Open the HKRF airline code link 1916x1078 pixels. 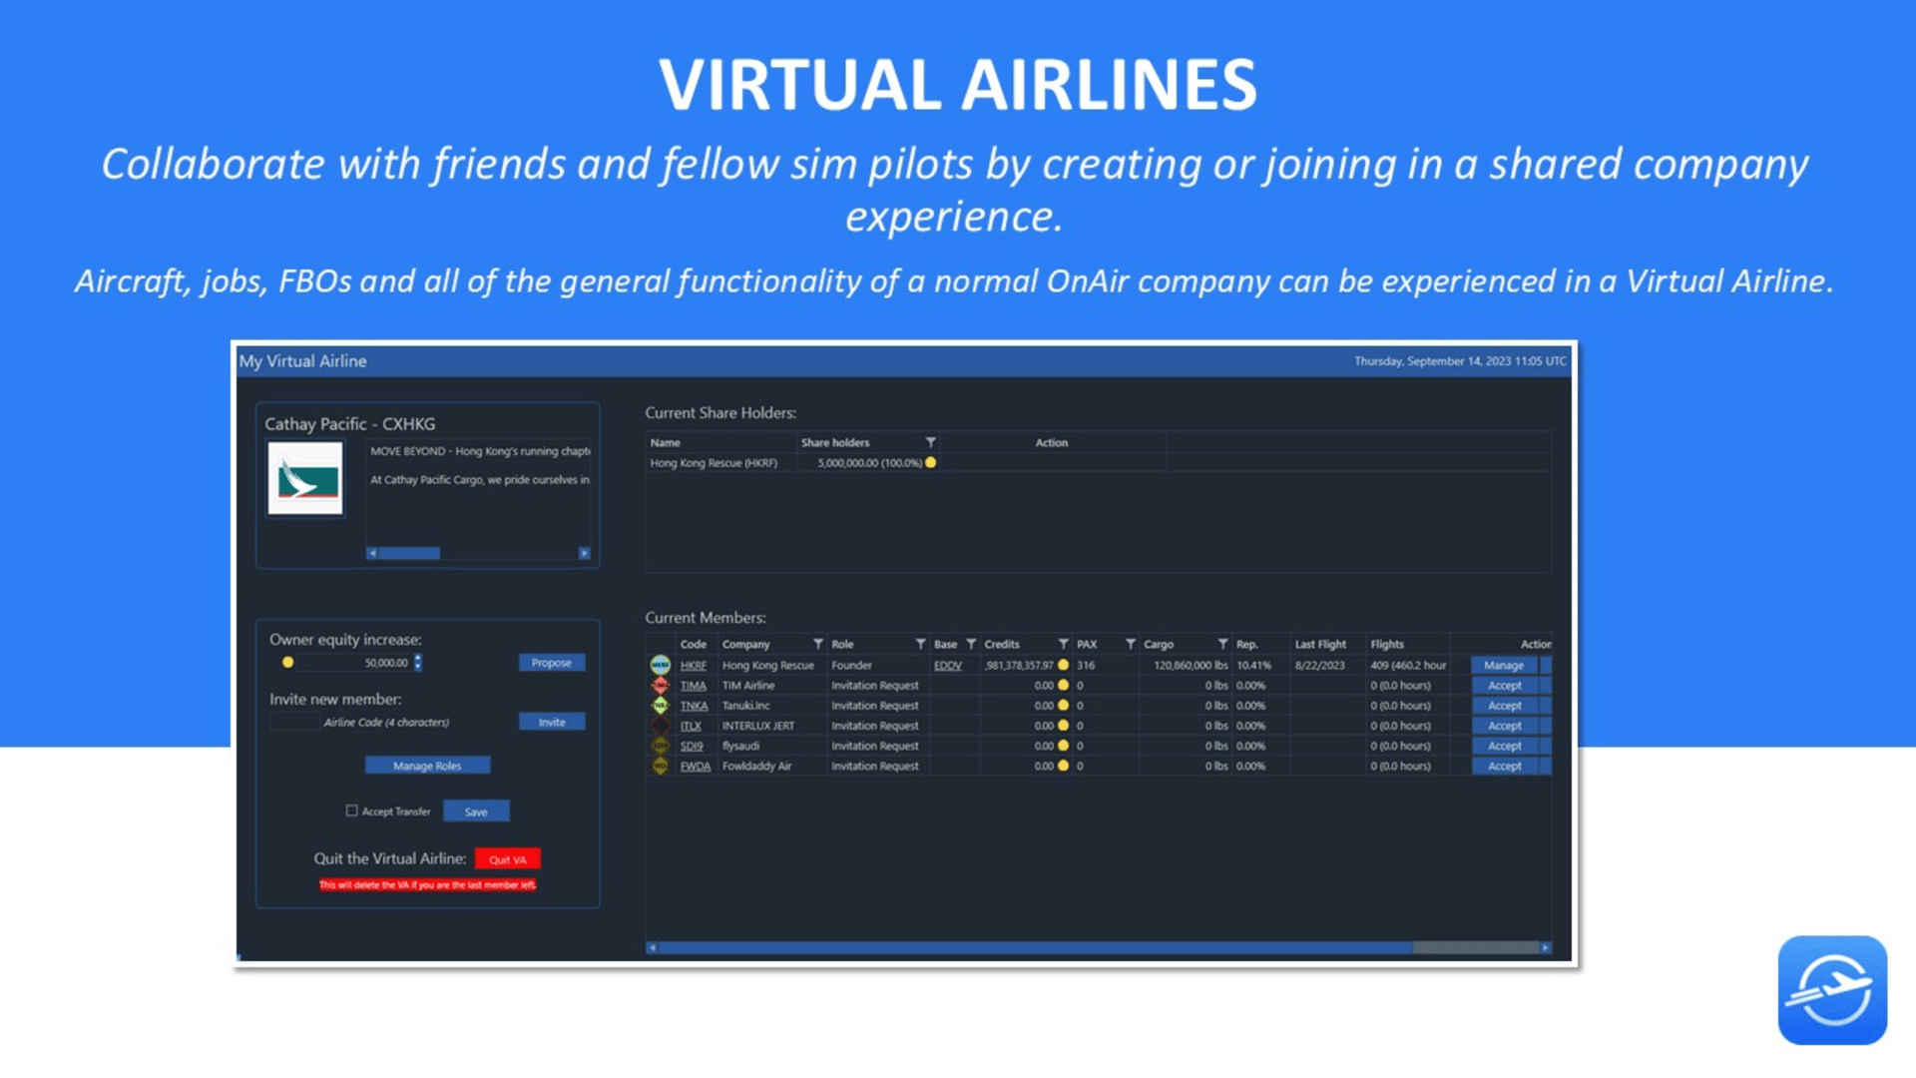[693, 666]
